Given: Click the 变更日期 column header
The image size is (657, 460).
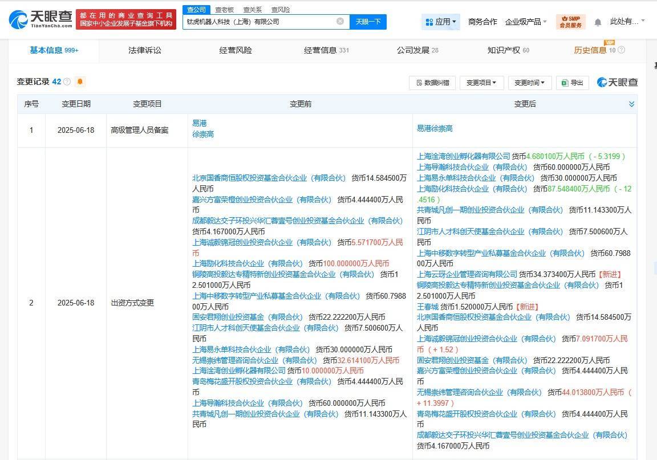Looking at the screenshot, I should 76,104.
